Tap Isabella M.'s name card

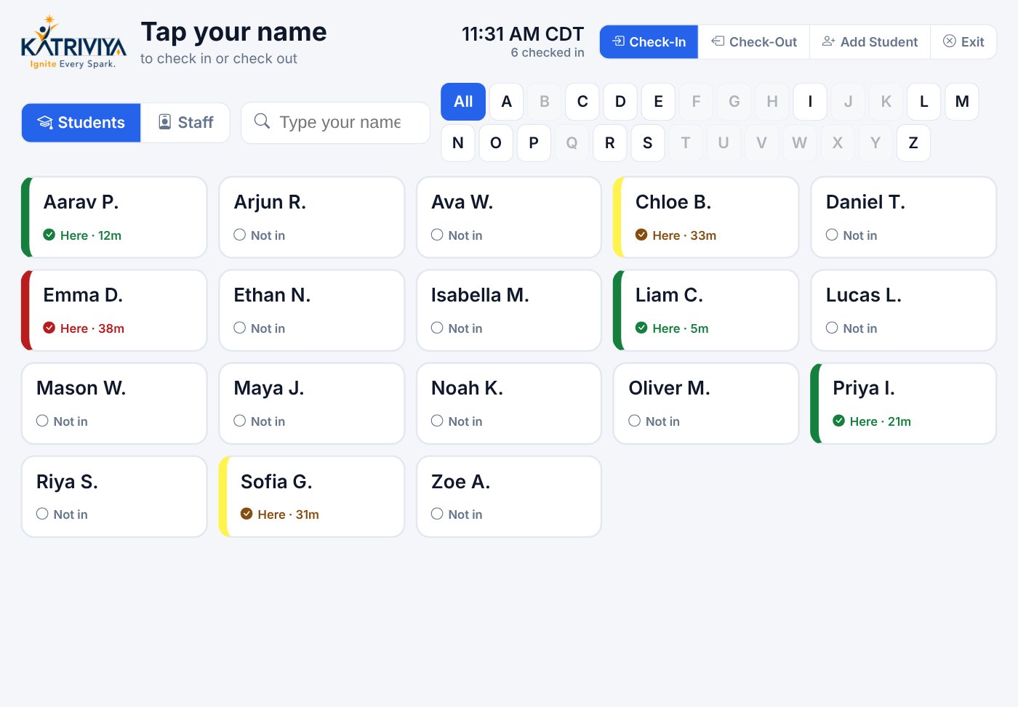509,310
